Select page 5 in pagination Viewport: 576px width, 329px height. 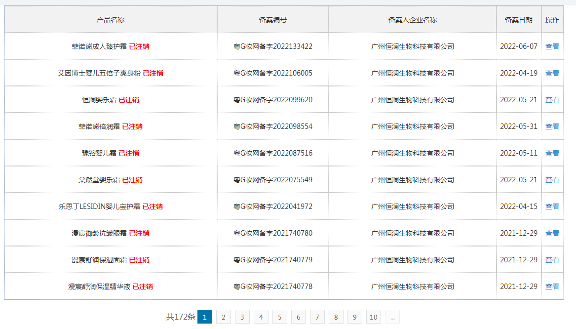click(279, 317)
